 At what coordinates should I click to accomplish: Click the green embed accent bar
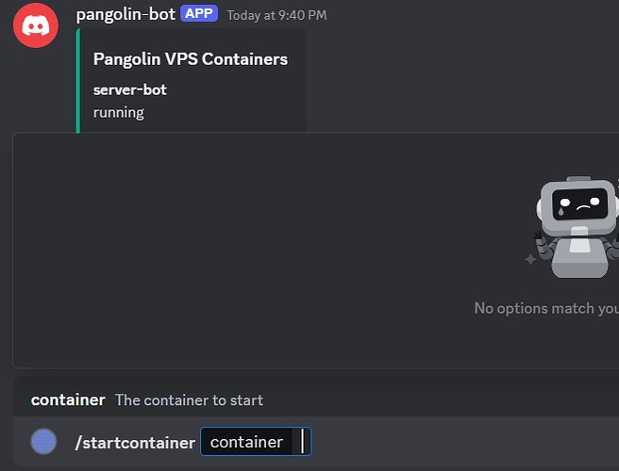78,81
